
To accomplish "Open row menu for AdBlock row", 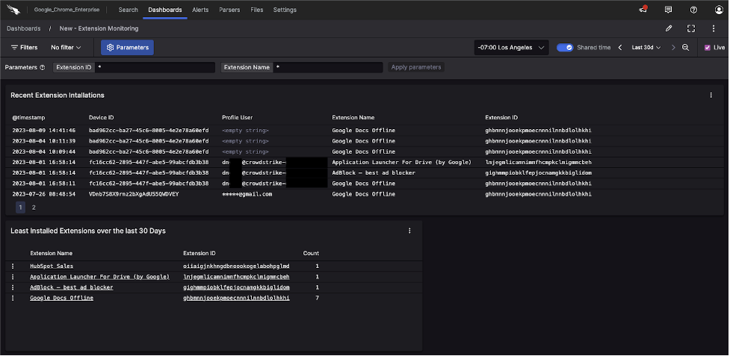I will coord(13,287).
